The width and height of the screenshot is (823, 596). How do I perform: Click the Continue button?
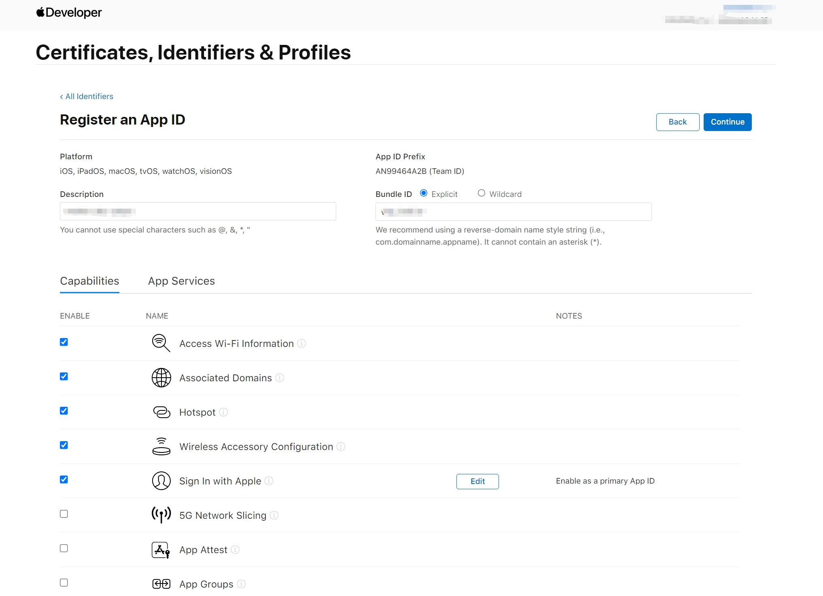tap(728, 122)
